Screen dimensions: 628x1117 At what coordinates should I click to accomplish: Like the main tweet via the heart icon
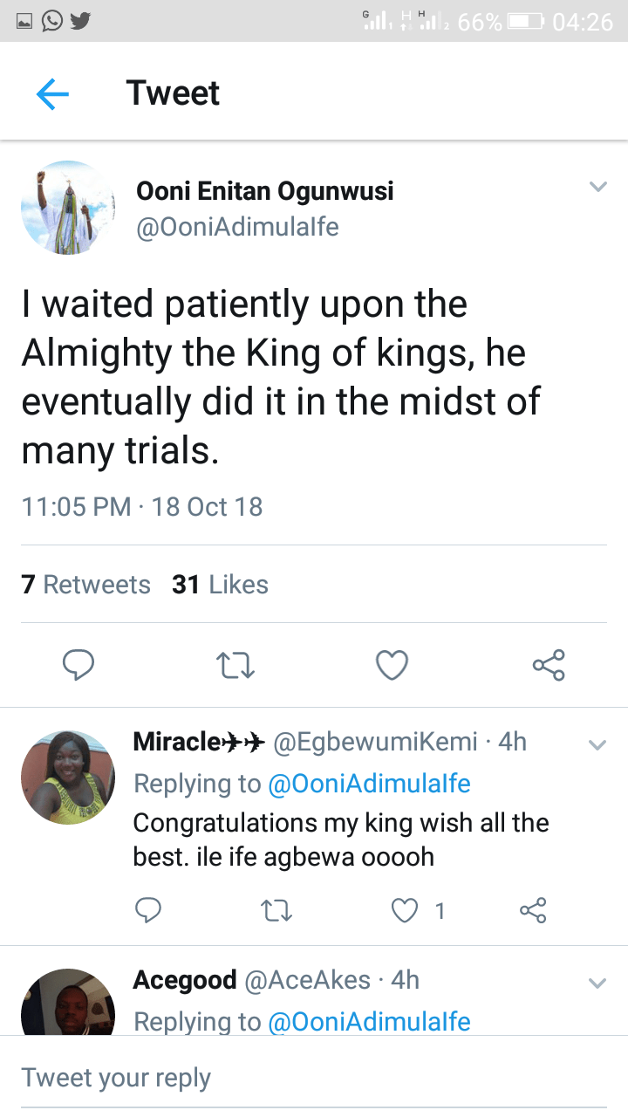click(x=392, y=665)
